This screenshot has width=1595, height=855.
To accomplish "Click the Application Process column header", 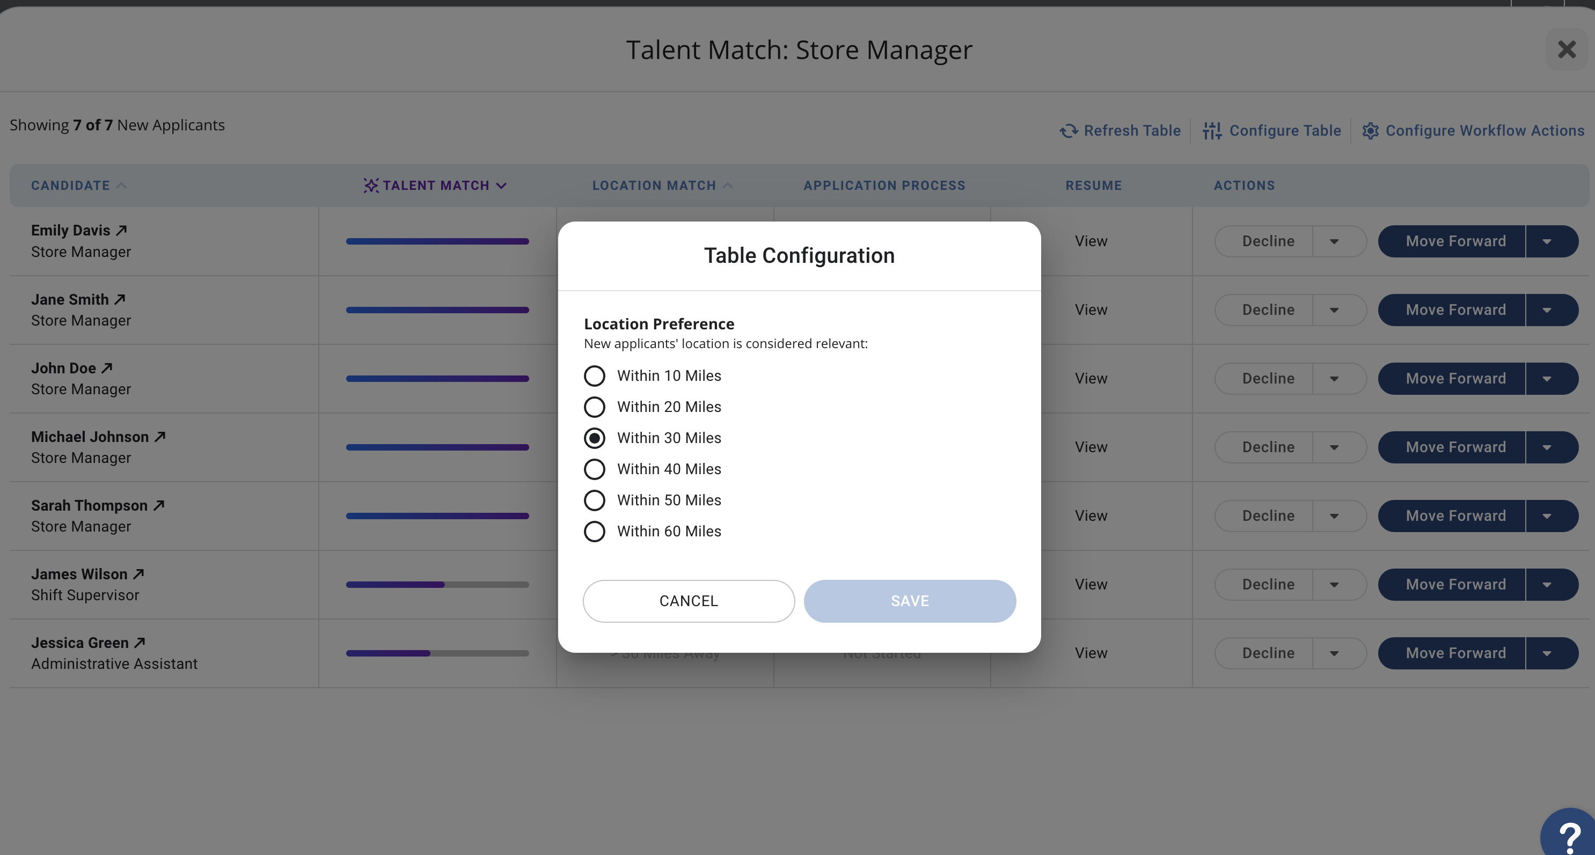I will [884, 186].
